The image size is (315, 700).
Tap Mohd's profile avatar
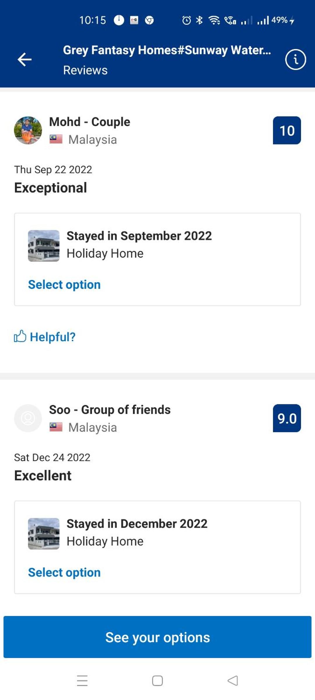28,130
